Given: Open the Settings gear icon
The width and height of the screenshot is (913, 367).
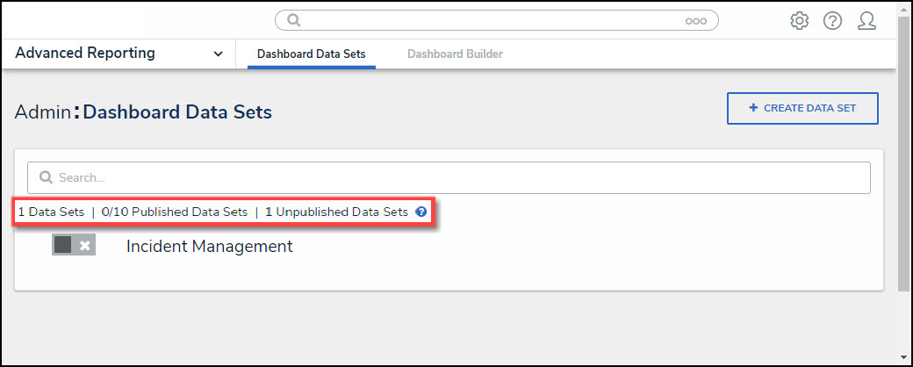Looking at the screenshot, I should tap(799, 20).
